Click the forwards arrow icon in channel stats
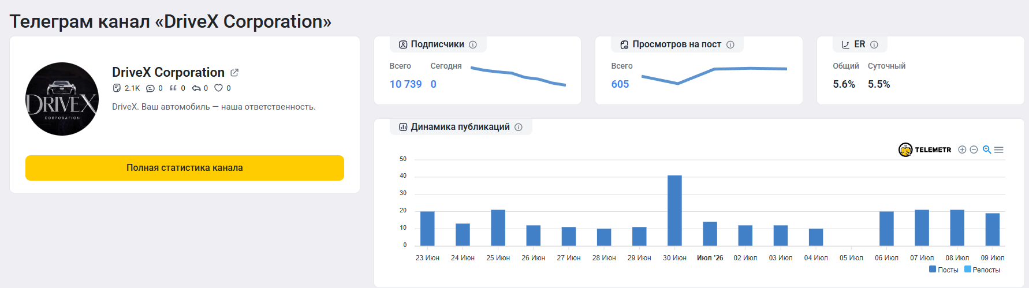Screen dimensions: 1029x288 pos(196,88)
